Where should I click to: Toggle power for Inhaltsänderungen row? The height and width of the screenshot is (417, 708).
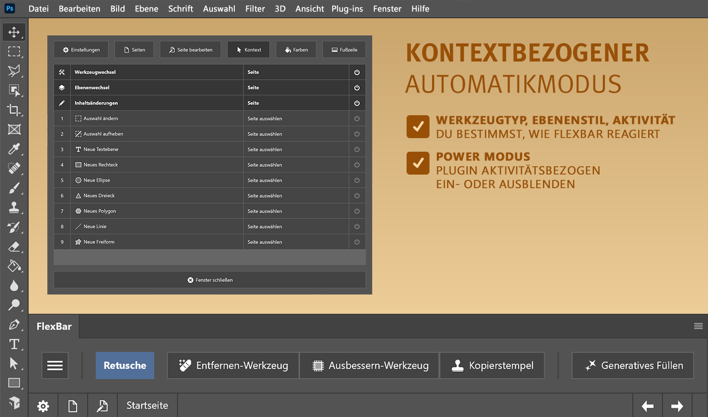click(357, 103)
